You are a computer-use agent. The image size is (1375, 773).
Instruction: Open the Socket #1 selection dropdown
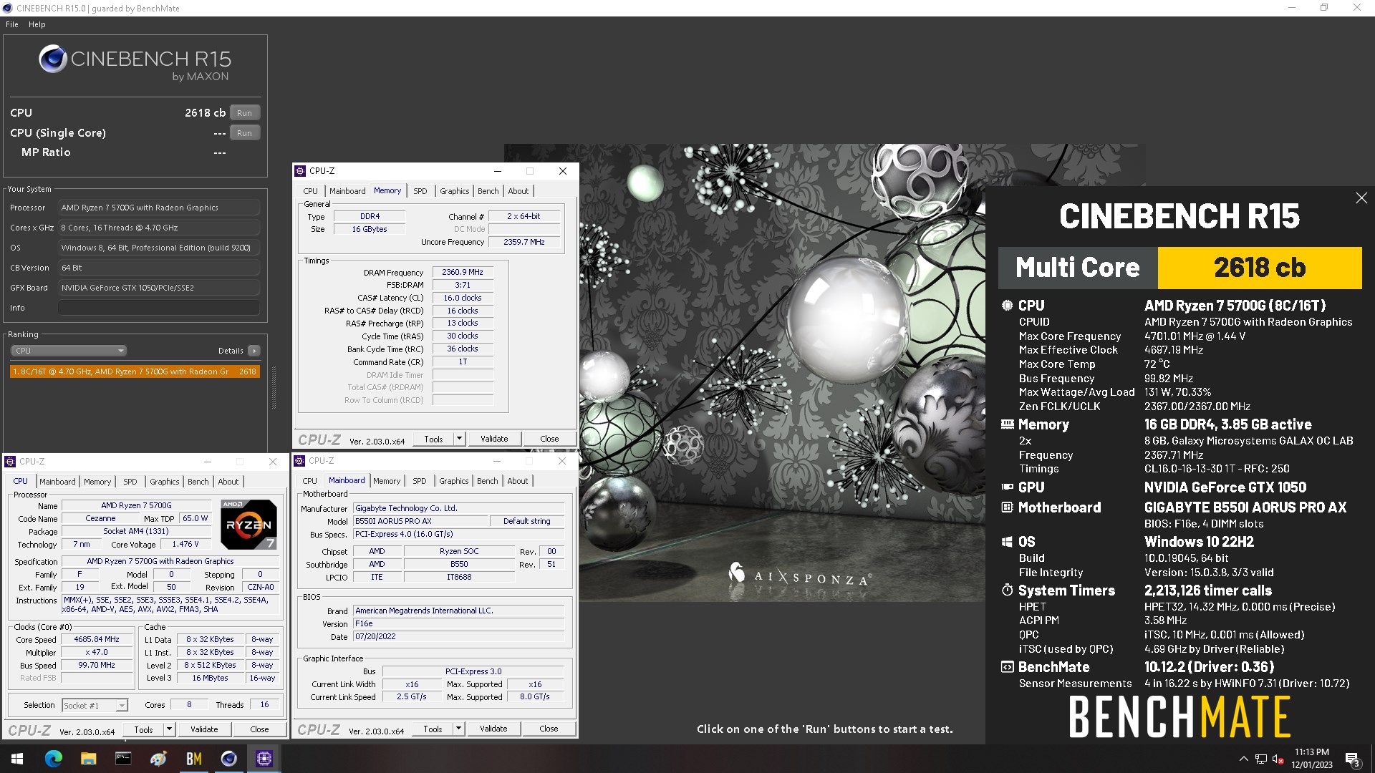(95, 706)
